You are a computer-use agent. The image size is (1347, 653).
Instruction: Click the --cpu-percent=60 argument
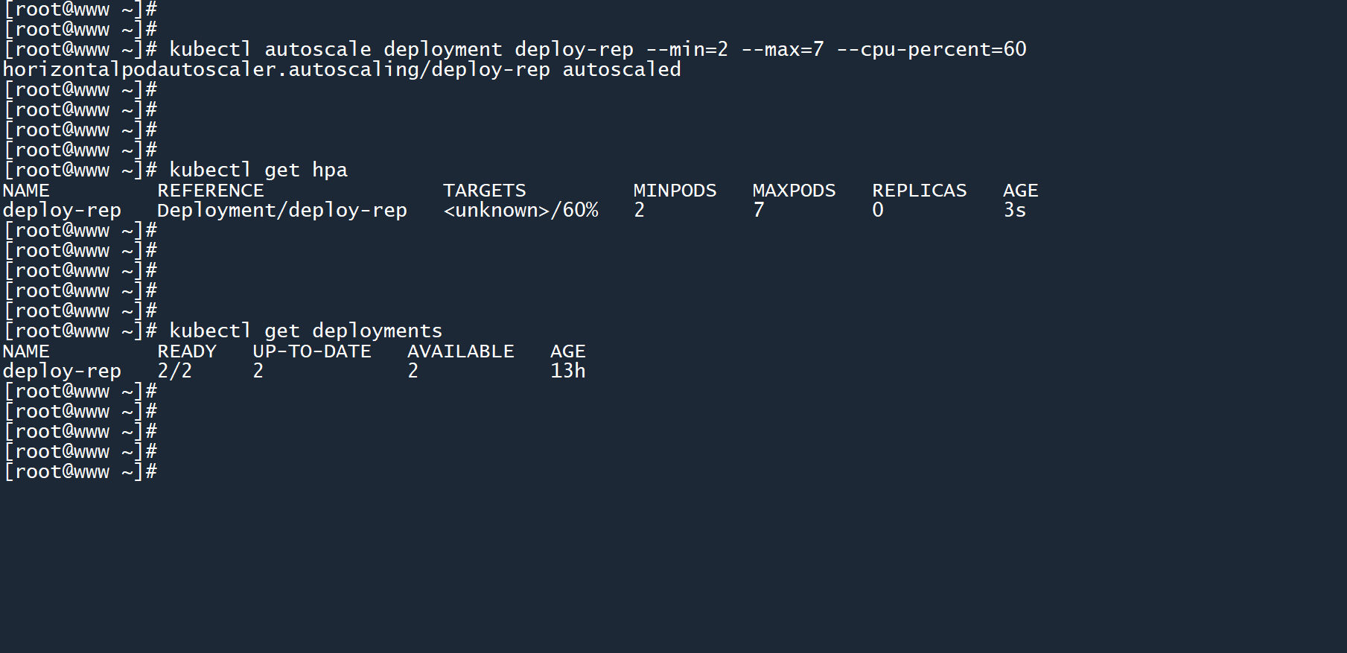932,50
